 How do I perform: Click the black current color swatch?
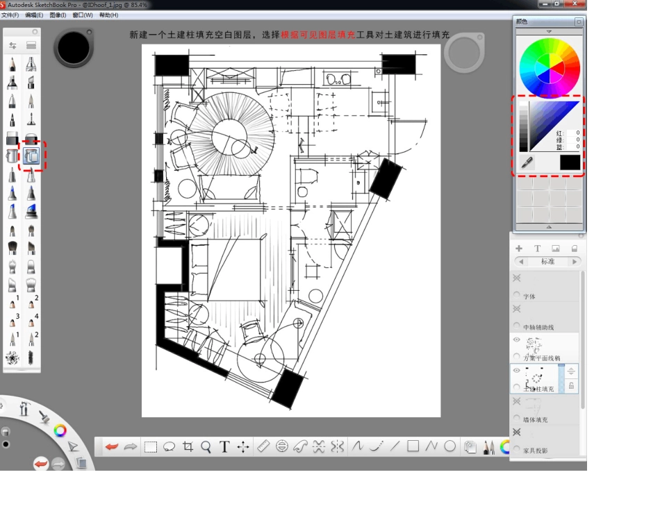coord(570,162)
